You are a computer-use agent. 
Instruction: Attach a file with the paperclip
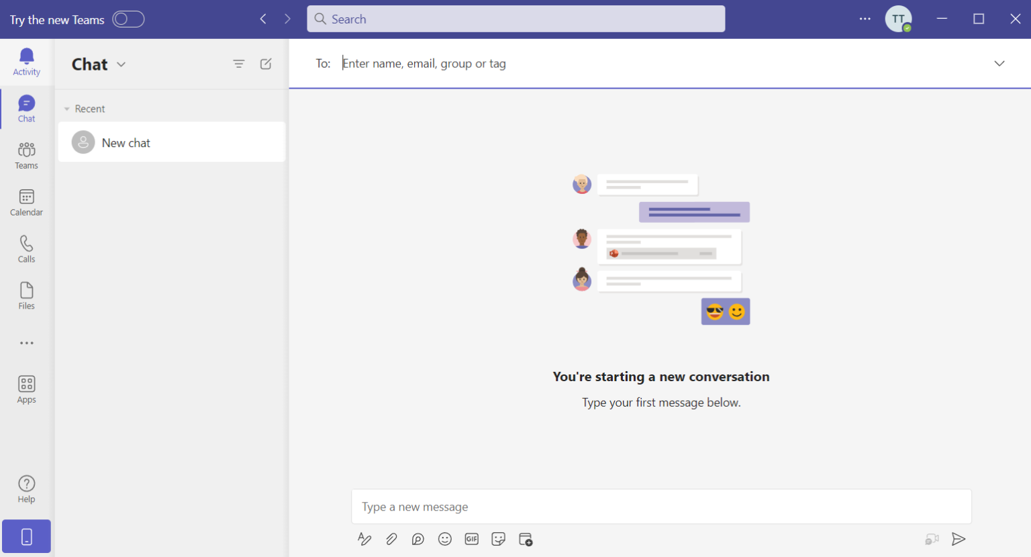[x=391, y=539]
